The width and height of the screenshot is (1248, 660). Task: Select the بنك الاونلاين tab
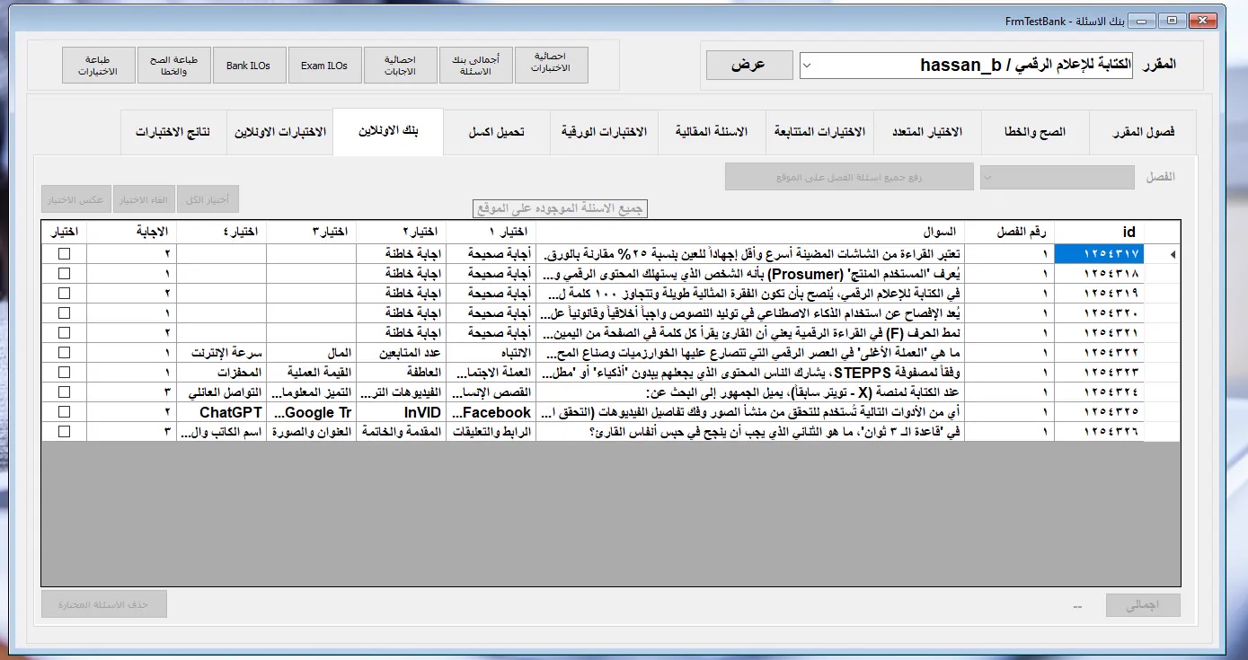pyautogui.click(x=388, y=131)
